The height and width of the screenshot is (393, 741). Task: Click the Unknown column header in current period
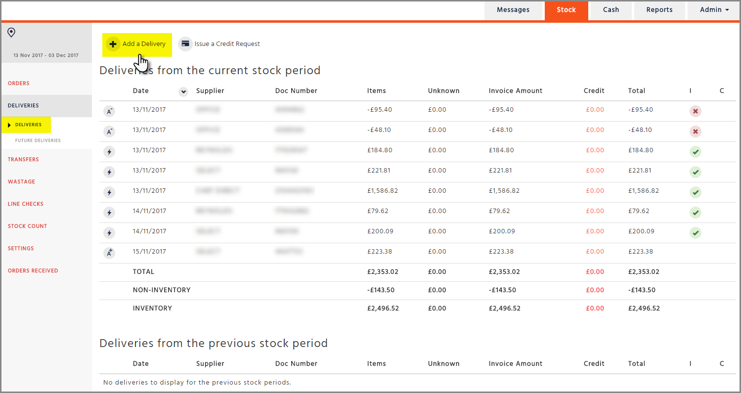coord(444,90)
